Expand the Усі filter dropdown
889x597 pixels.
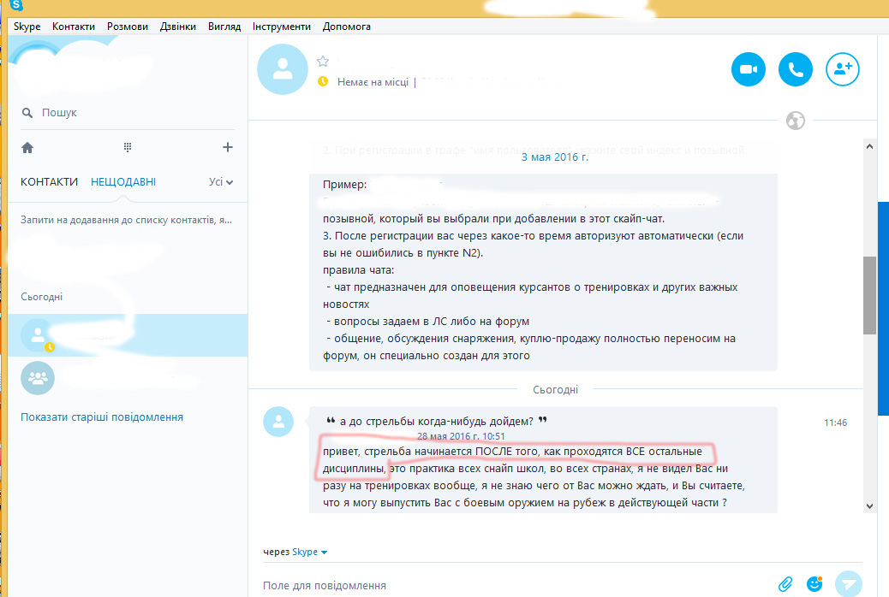[x=221, y=182]
